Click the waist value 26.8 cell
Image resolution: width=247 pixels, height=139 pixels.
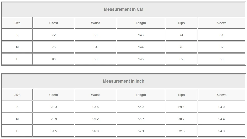[95, 131]
